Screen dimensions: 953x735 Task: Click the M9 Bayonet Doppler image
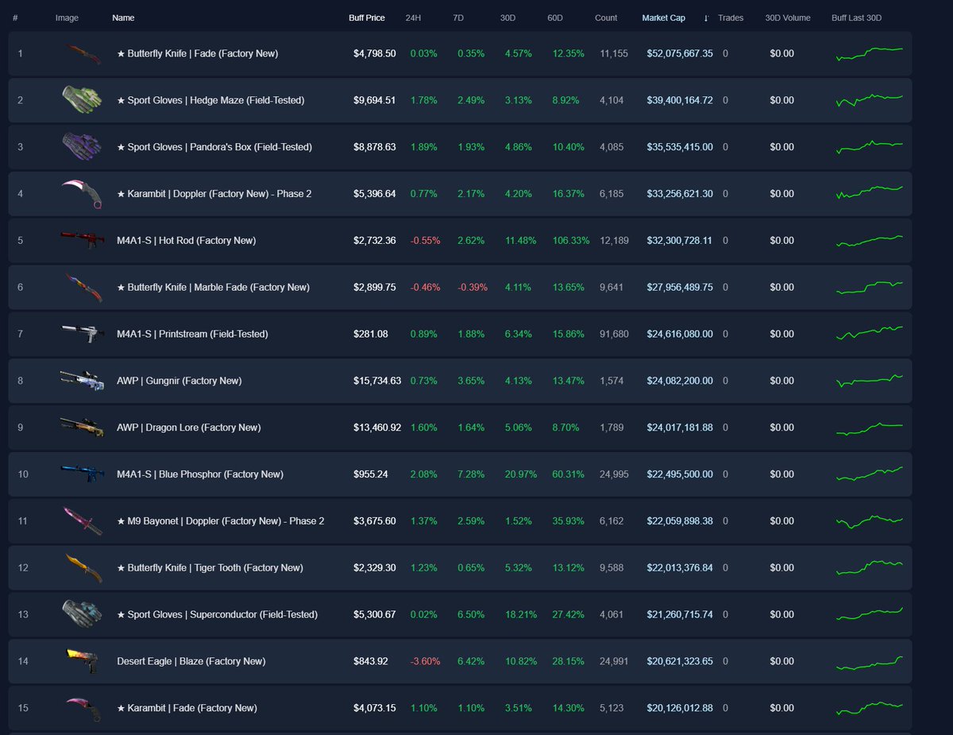pos(82,520)
